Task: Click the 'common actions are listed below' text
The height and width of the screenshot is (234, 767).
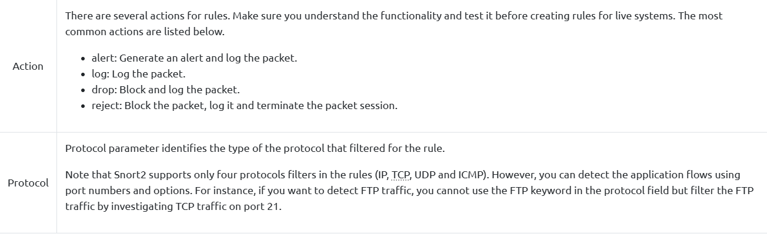Action: pos(145,32)
